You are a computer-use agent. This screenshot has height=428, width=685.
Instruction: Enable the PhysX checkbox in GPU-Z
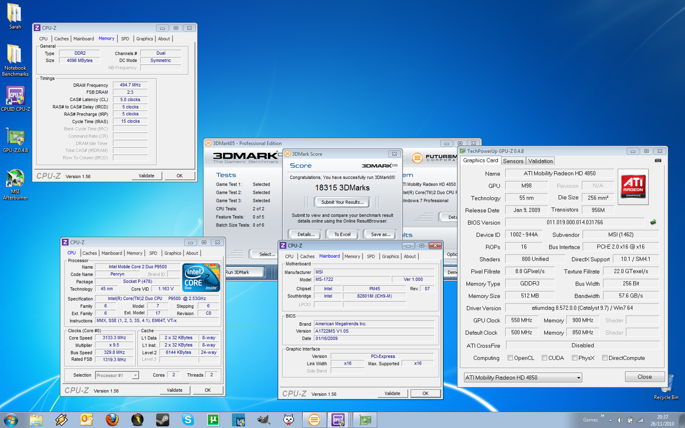575,358
